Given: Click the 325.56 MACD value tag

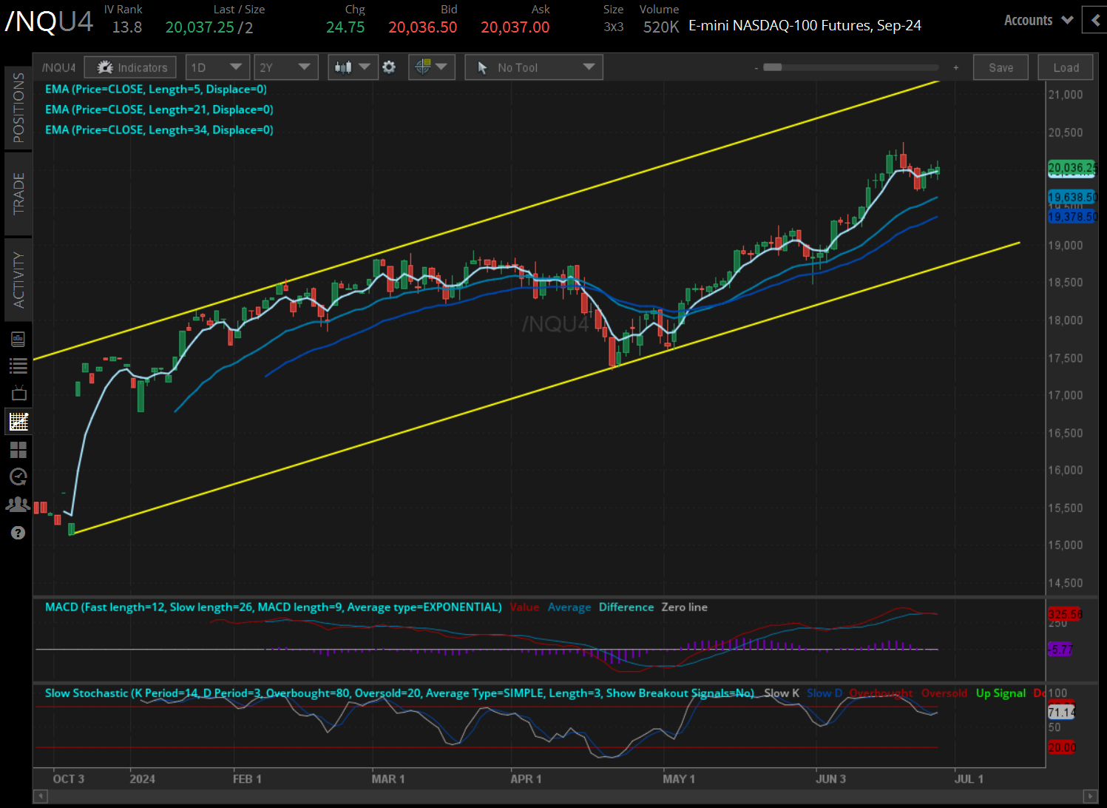Looking at the screenshot, I should pyautogui.click(x=1065, y=614).
